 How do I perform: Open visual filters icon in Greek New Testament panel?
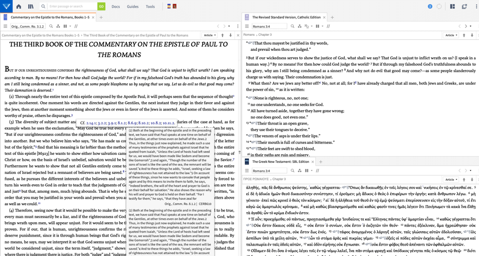[x=299, y=171]
